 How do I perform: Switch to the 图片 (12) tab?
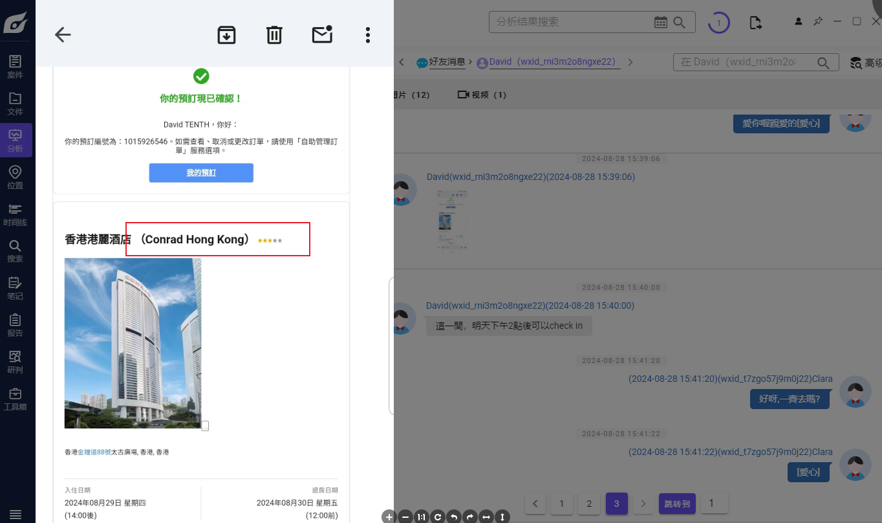pyautogui.click(x=411, y=95)
